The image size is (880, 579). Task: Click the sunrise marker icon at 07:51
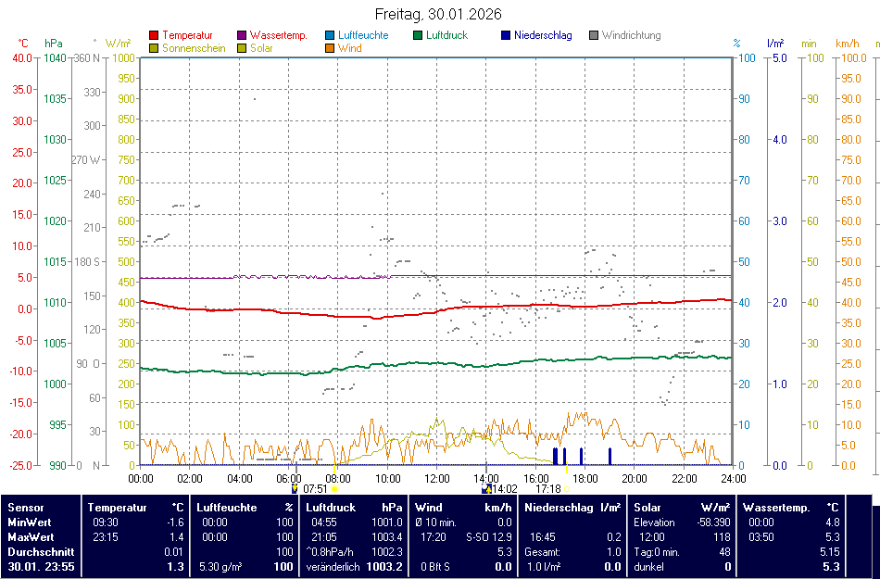295,488
